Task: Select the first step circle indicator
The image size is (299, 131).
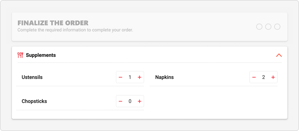Action: point(259,27)
